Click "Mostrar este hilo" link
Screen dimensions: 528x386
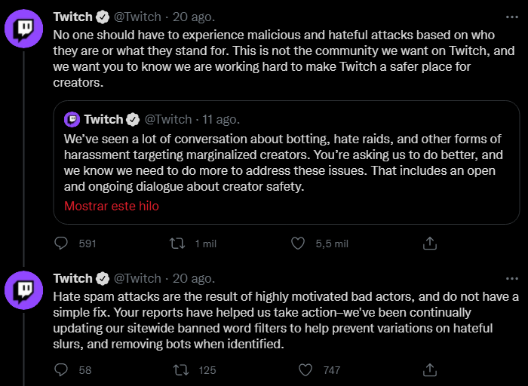pyautogui.click(x=112, y=206)
